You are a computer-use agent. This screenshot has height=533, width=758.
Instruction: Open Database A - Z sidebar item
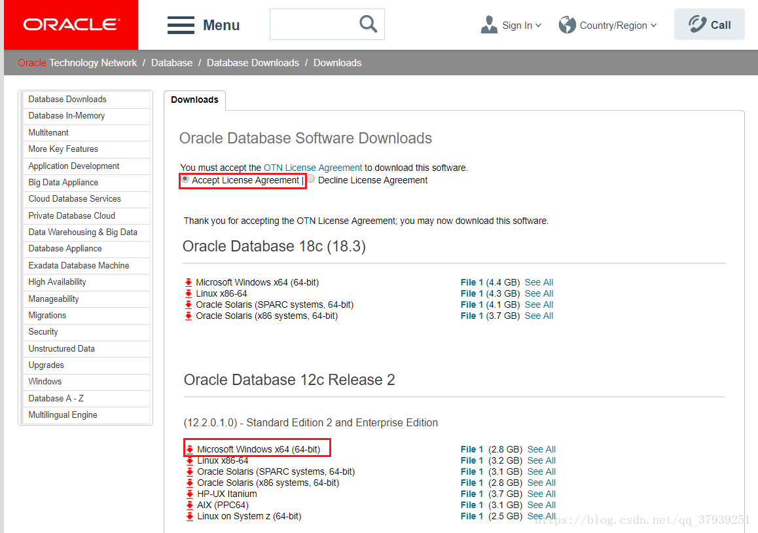(x=86, y=399)
